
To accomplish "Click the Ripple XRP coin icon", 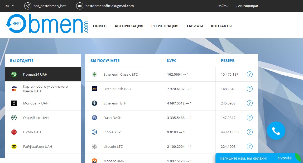I will (94, 132).
